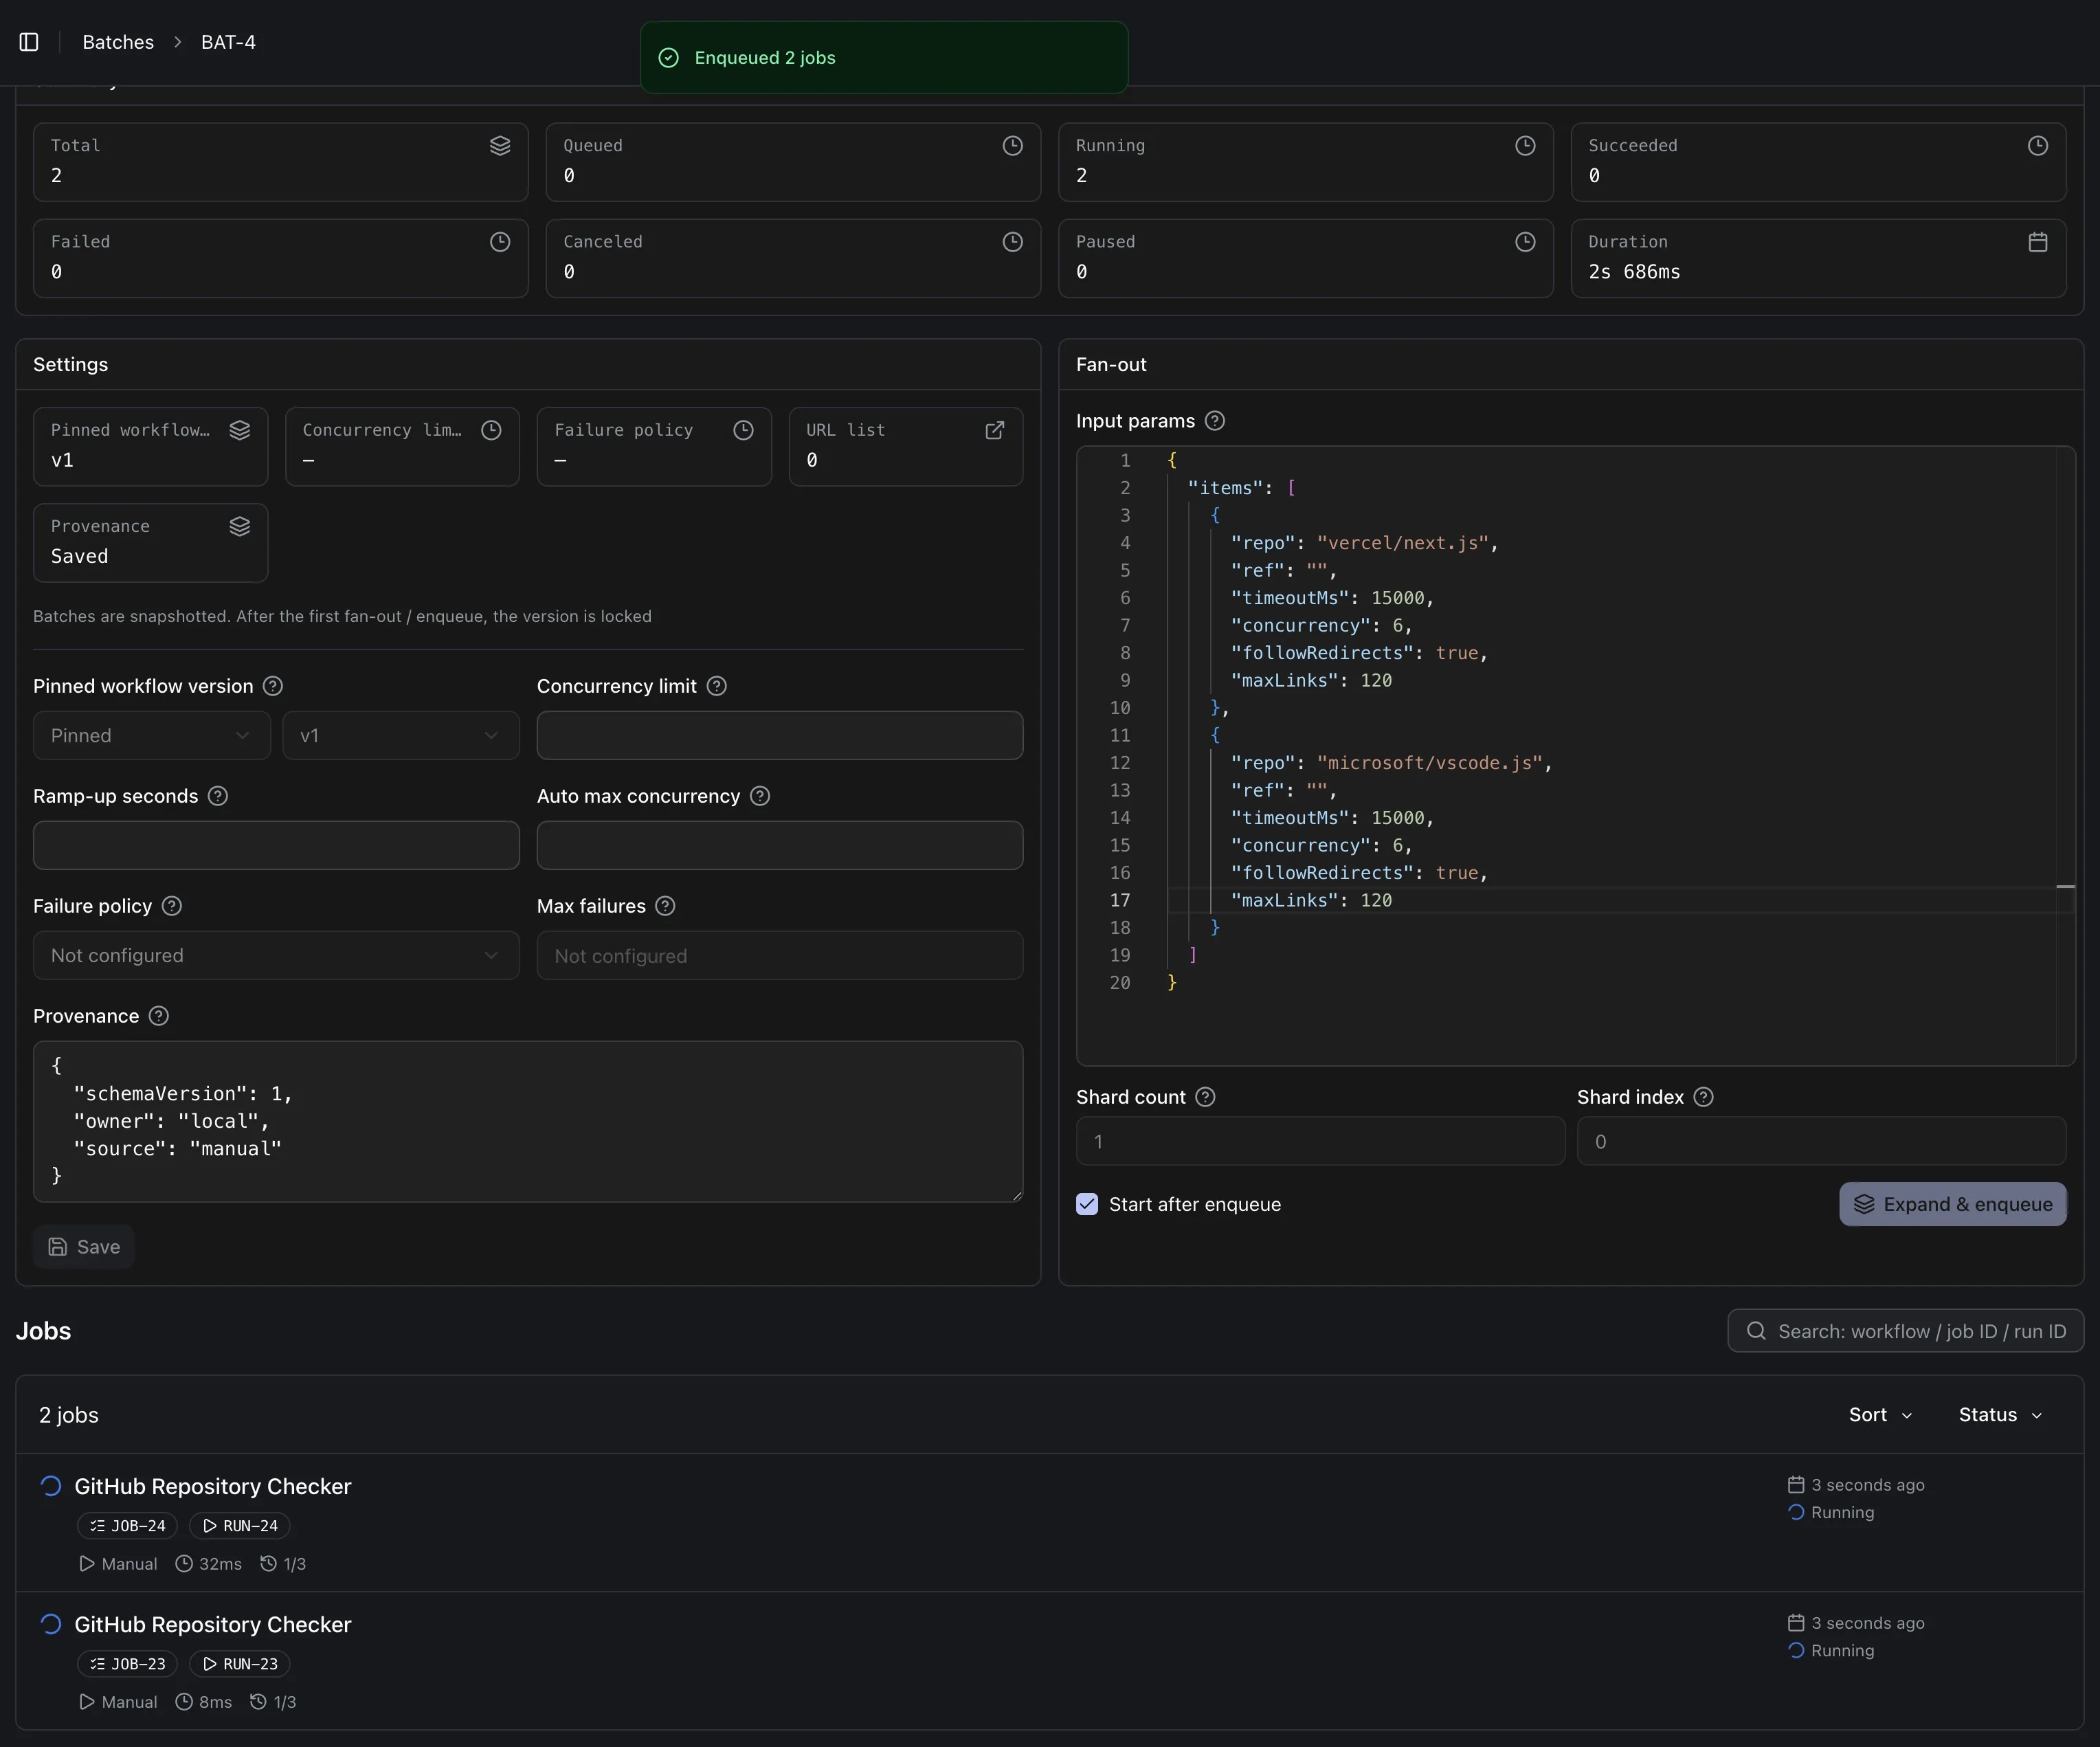The image size is (2100, 1747).
Task: Click help icon beside Shard count
Action: (x=1205, y=1097)
